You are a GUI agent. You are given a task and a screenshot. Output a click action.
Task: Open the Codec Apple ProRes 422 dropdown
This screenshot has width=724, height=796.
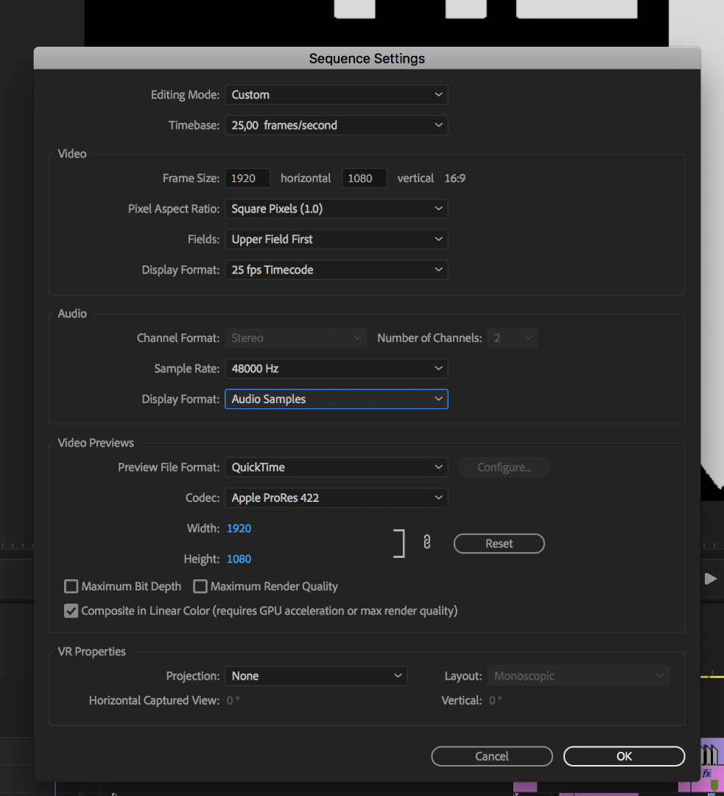pos(336,498)
